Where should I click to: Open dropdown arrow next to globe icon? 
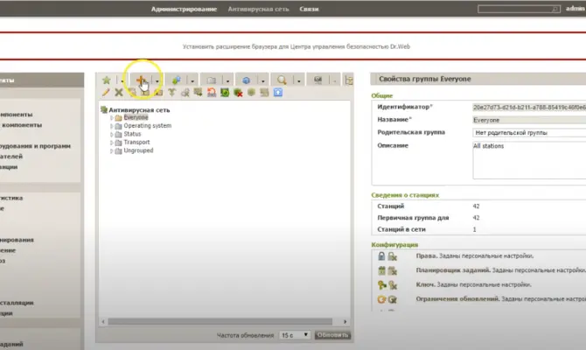coord(262,80)
